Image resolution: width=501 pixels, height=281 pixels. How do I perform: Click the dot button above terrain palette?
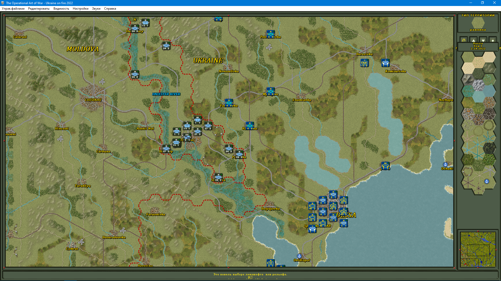(493, 40)
